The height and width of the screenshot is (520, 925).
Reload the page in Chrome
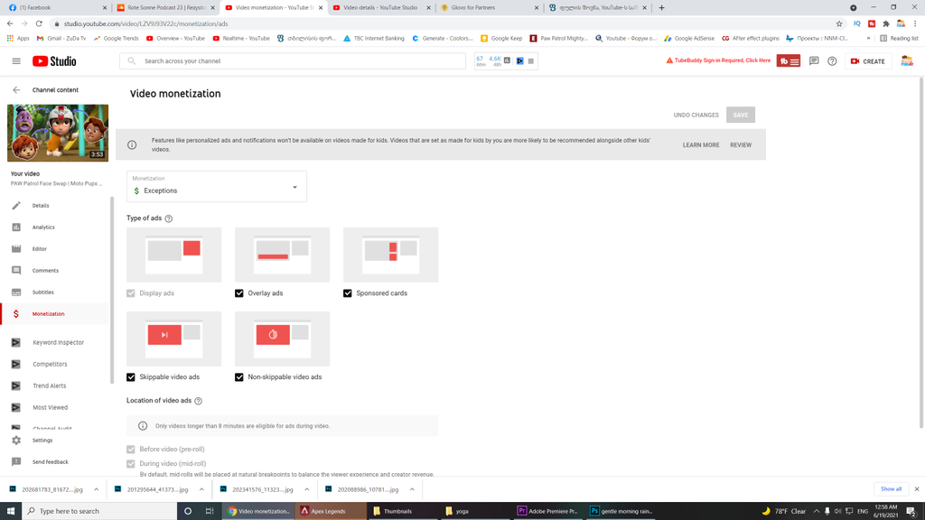(x=39, y=23)
